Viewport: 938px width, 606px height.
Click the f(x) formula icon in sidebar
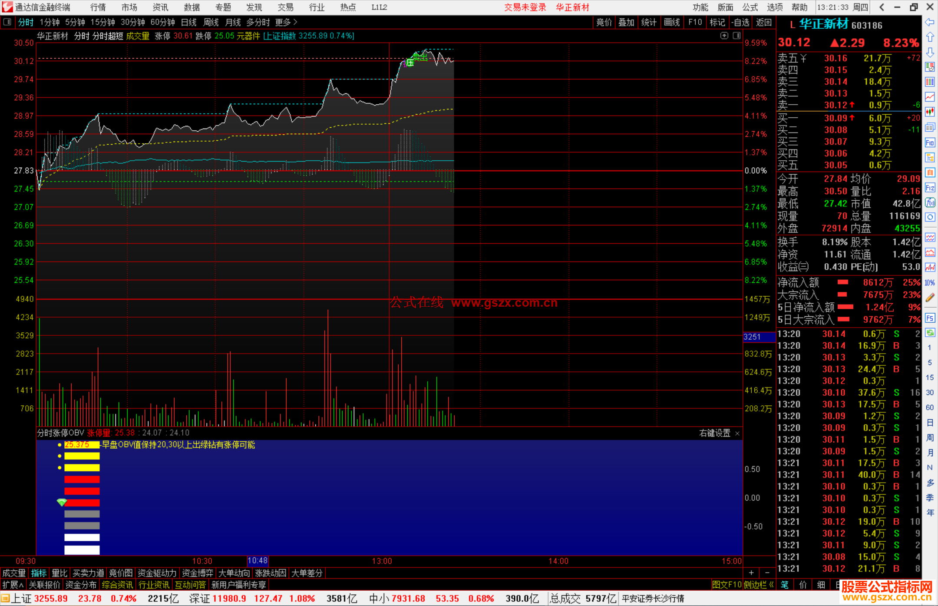pyautogui.click(x=930, y=202)
